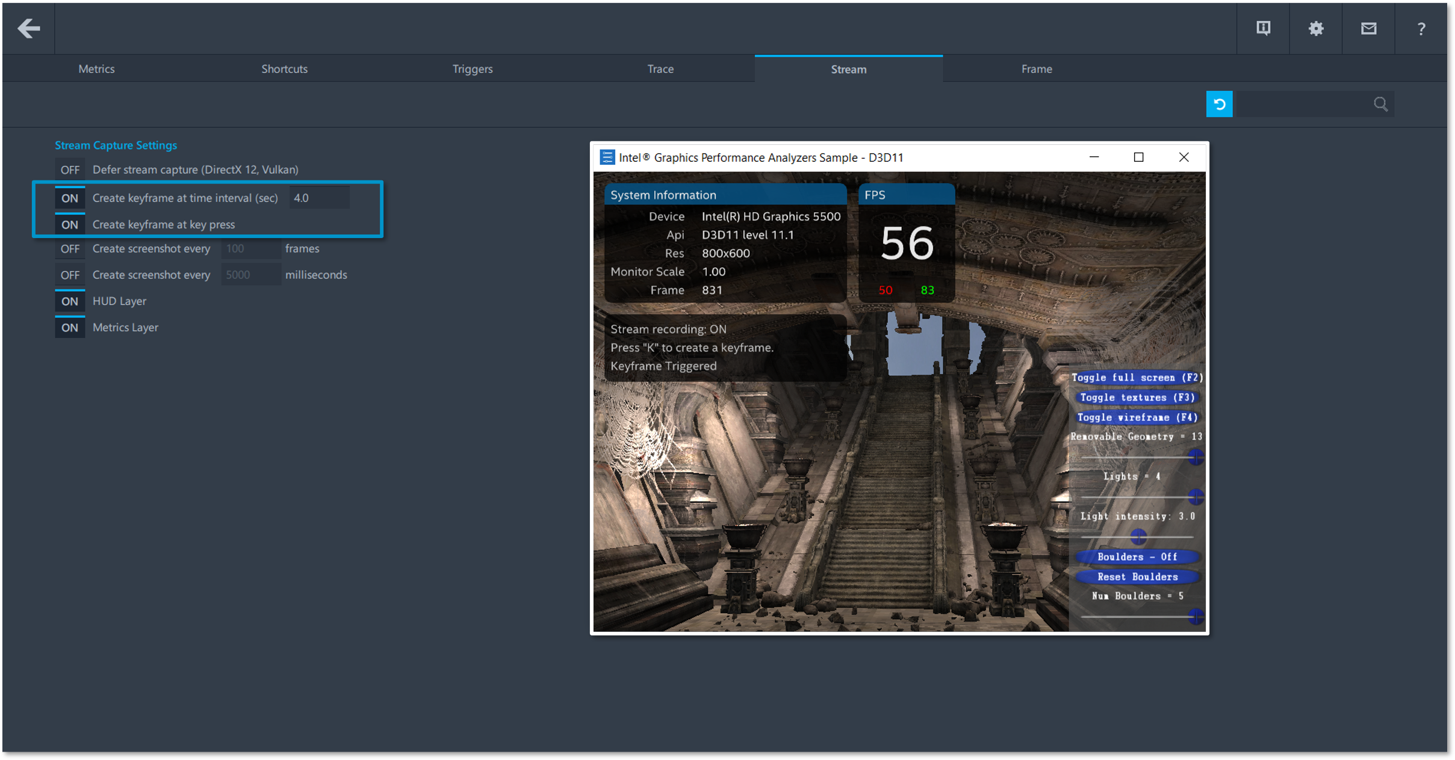This screenshot has width=1455, height=760.
Task: Toggle the Metrics Layer switch
Action: point(70,328)
